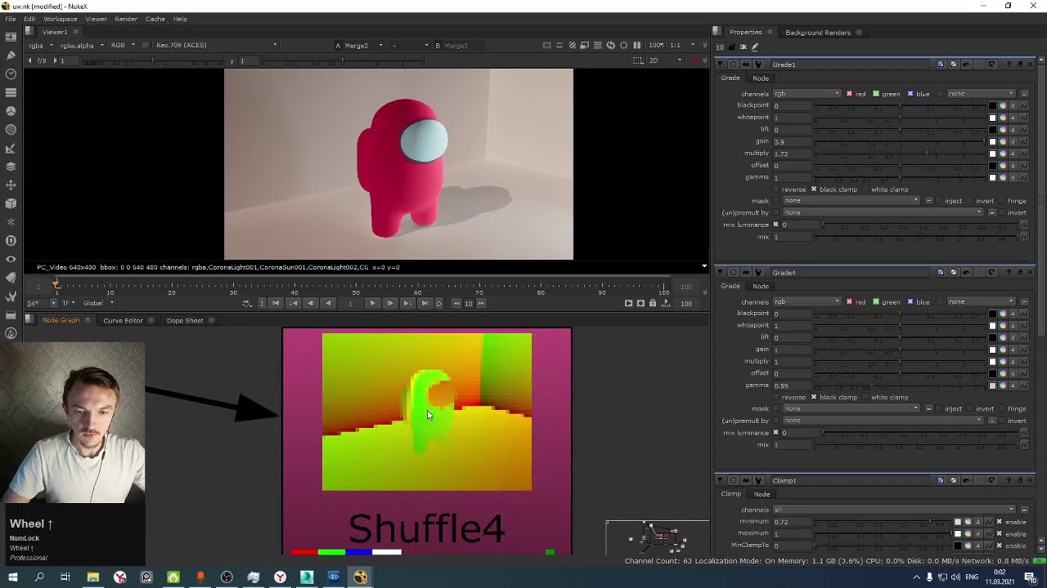The image size is (1047, 588).
Task: Open Windows Start menu
Action: coord(12,577)
